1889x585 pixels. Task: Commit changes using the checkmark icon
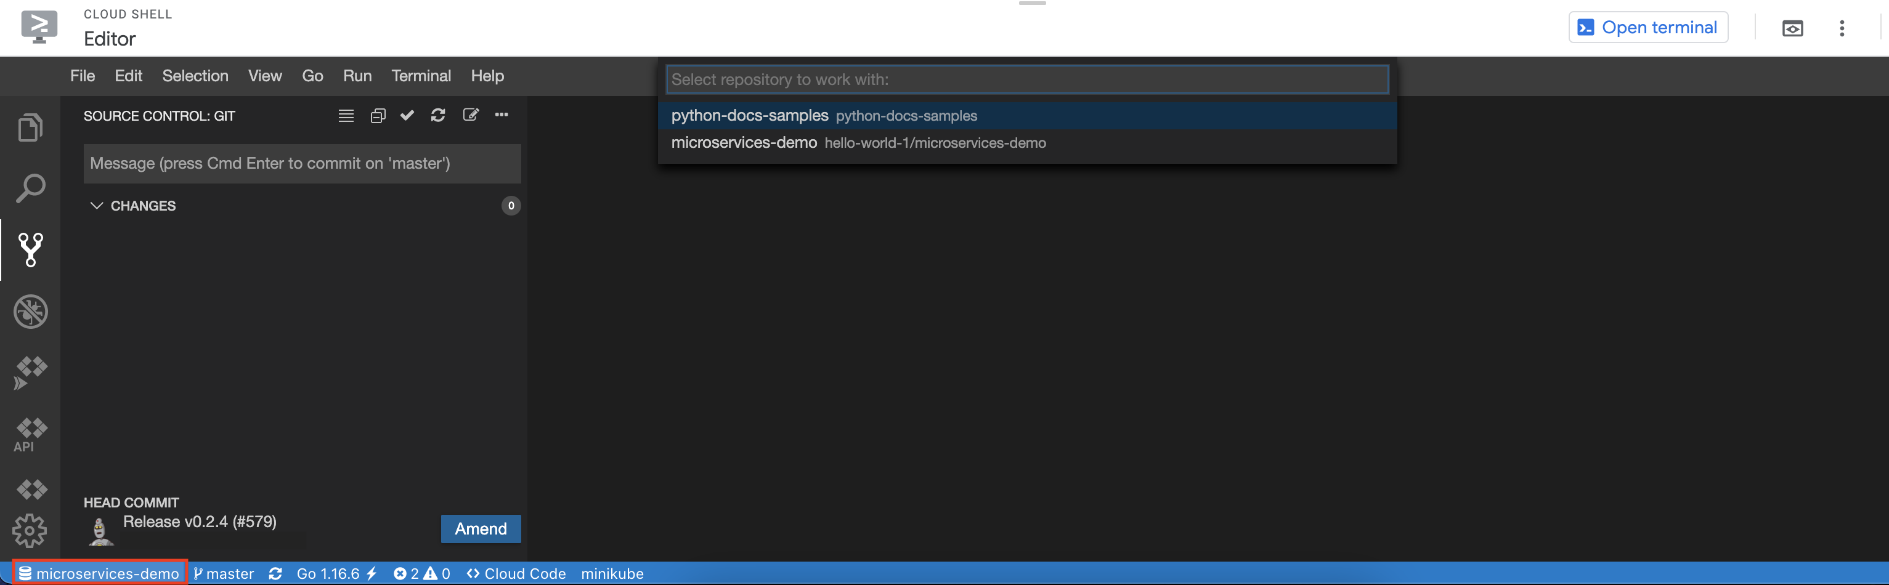[x=407, y=115]
